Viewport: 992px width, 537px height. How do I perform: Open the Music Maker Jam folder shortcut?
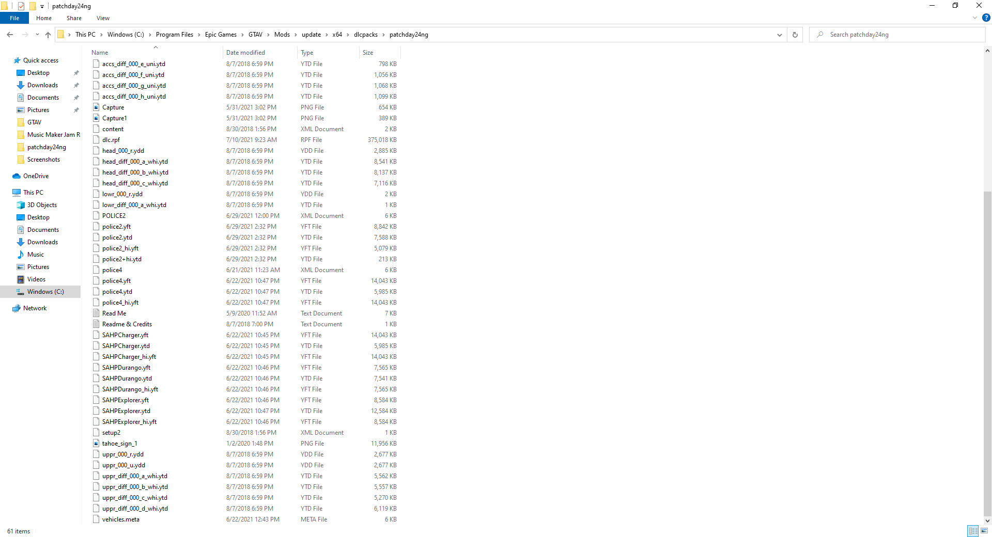pos(54,135)
